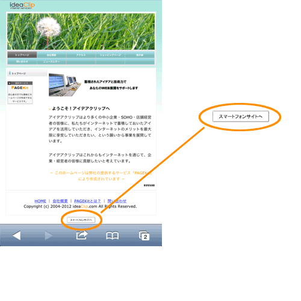Select the トップページ navigation tab
Viewport: 301px width, 301px height.
click(x=22, y=55)
